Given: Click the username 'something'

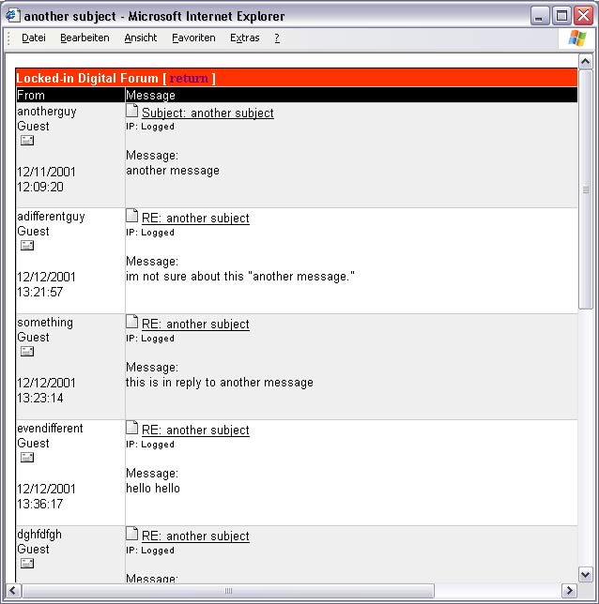Looking at the screenshot, I should (x=45, y=323).
